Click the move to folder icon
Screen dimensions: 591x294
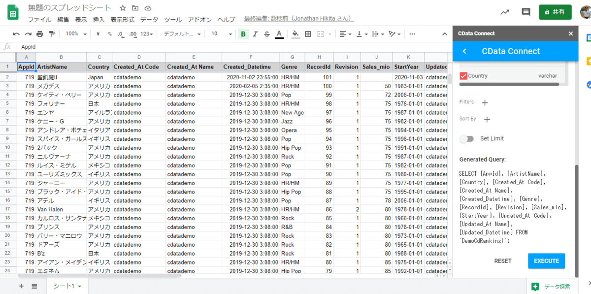[135, 8]
